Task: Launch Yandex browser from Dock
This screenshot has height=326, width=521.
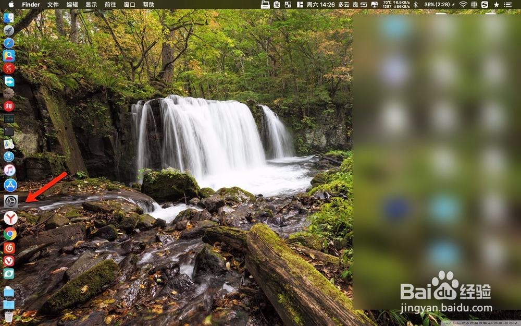Action: (x=10, y=218)
